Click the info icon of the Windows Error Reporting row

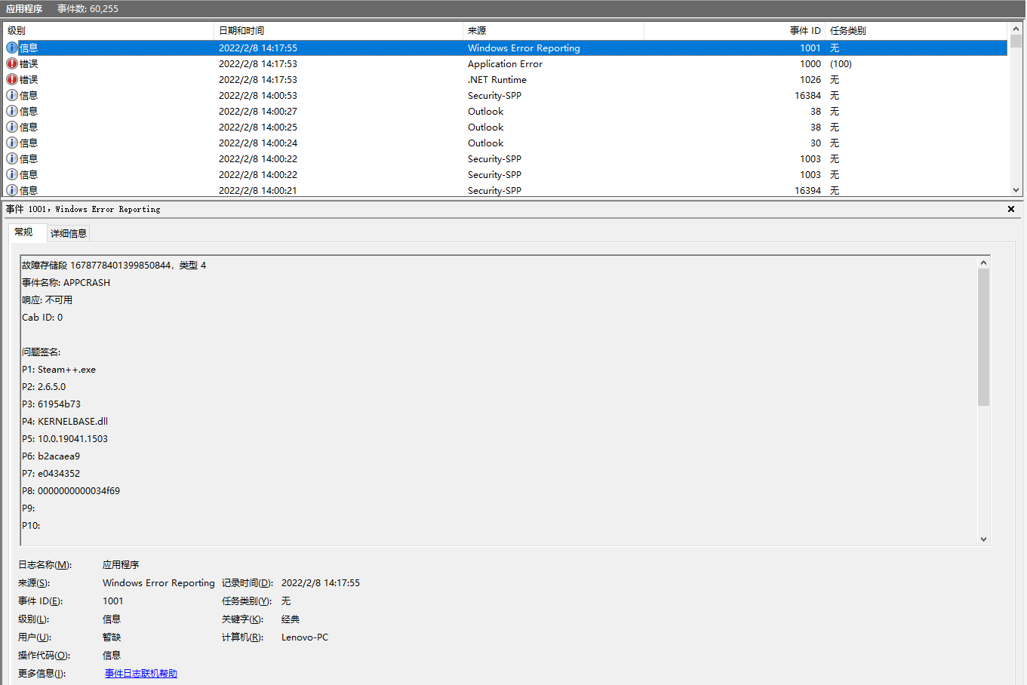tap(12, 48)
